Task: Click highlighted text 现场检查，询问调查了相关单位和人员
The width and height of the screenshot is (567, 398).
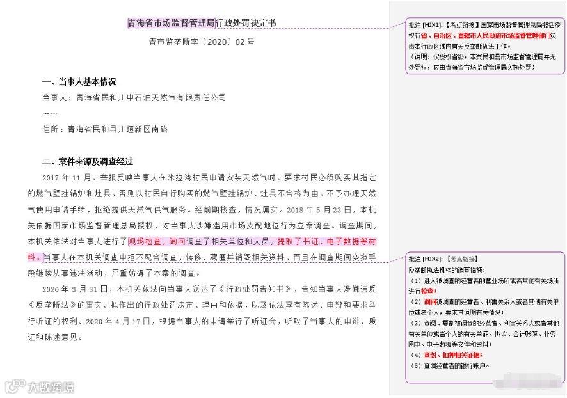Action: [198, 241]
